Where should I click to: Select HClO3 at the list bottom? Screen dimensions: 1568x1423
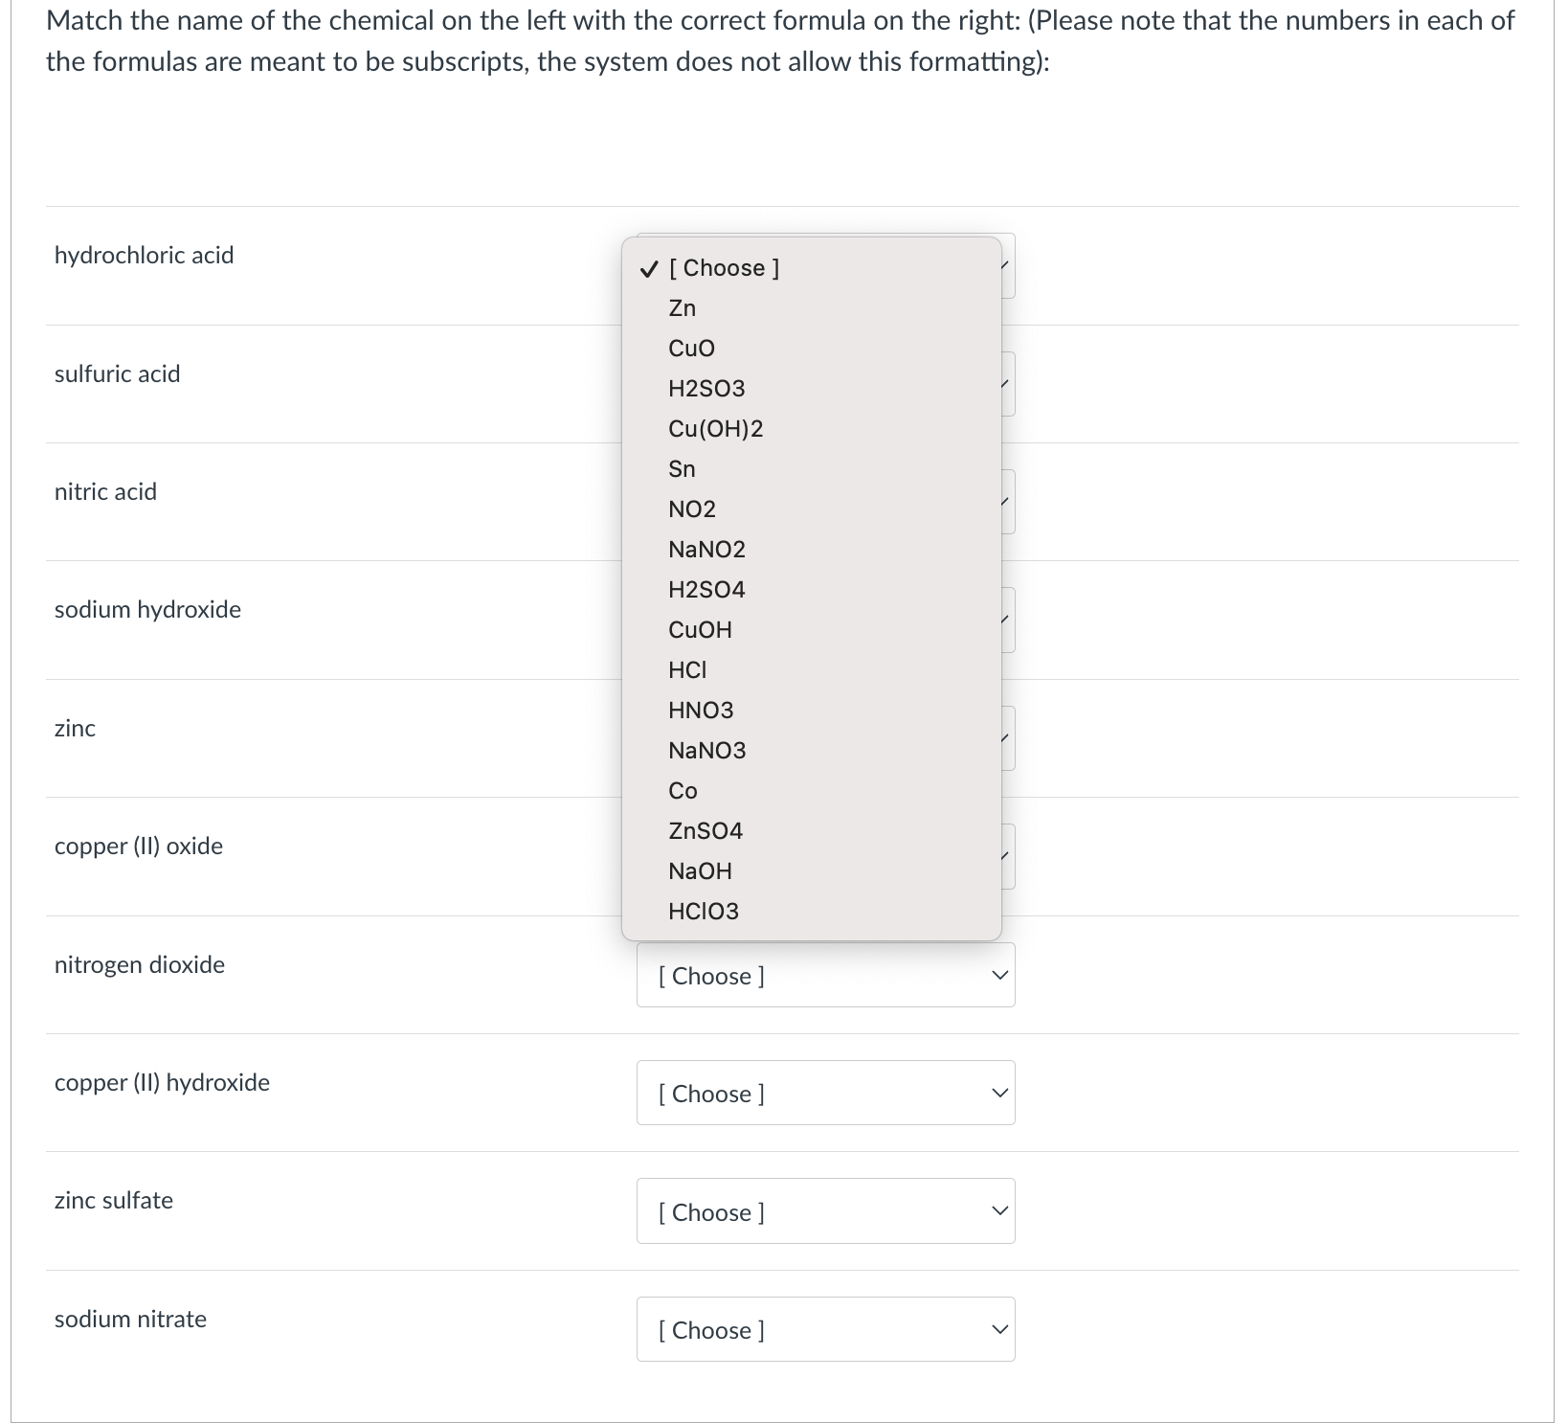click(704, 912)
